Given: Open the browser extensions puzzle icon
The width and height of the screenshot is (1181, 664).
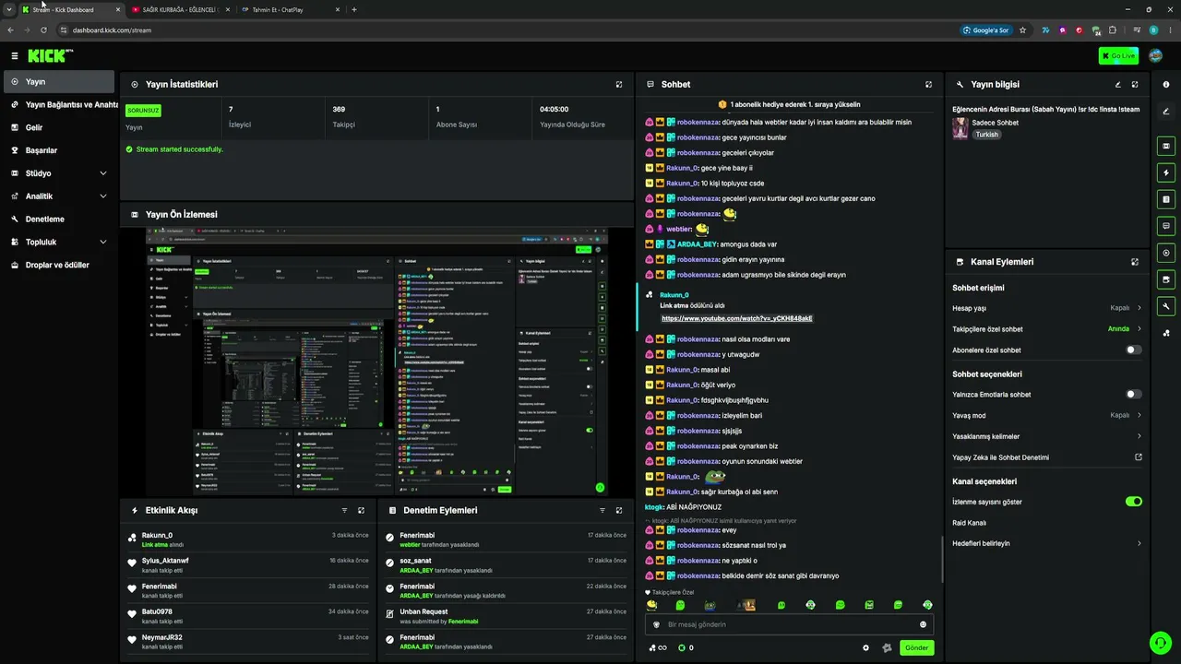Looking at the screenshot, I should pos(1113,30).
